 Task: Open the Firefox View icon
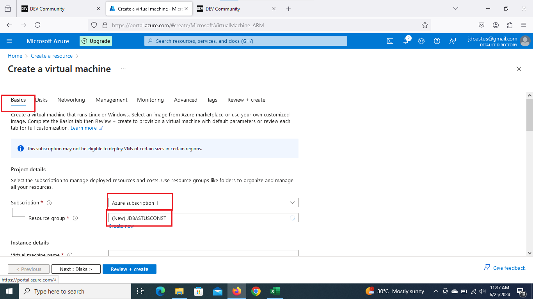pyautogui.click(x=8, y=9)
